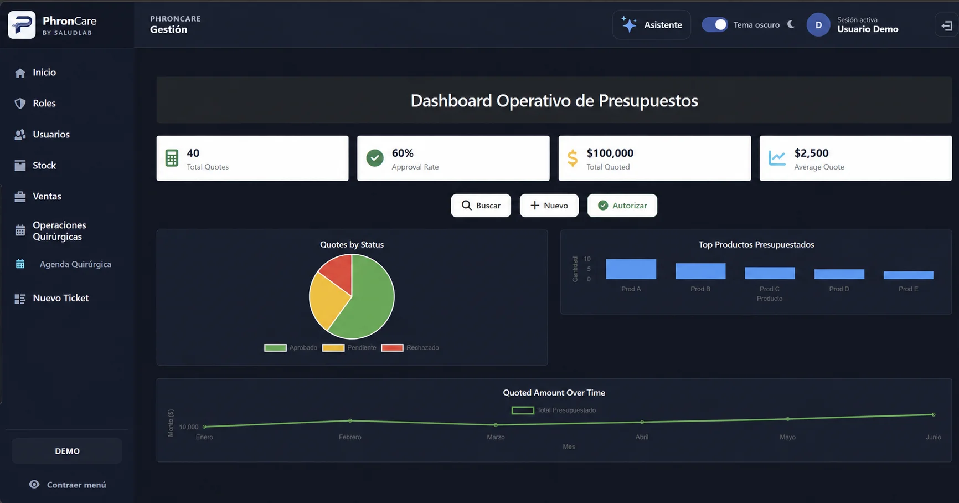
Task: Click the Operaciones Quirúrgicas calendar icon
Action: (x=20, y=230)
